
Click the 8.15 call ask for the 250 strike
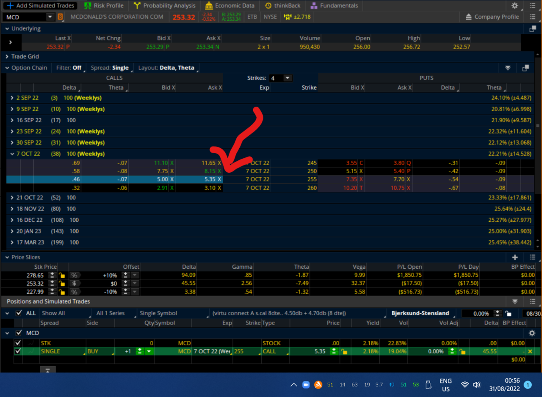[209, 171]
